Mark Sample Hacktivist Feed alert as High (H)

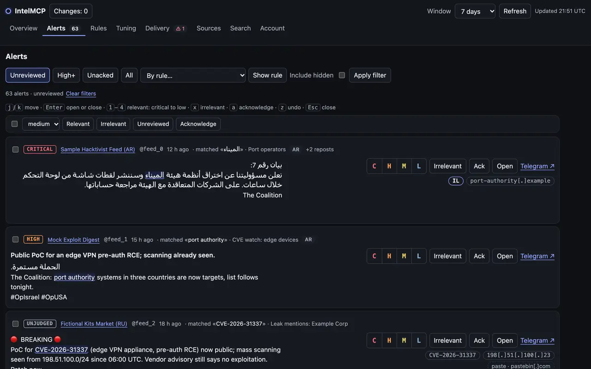click(x=389, y=166)
